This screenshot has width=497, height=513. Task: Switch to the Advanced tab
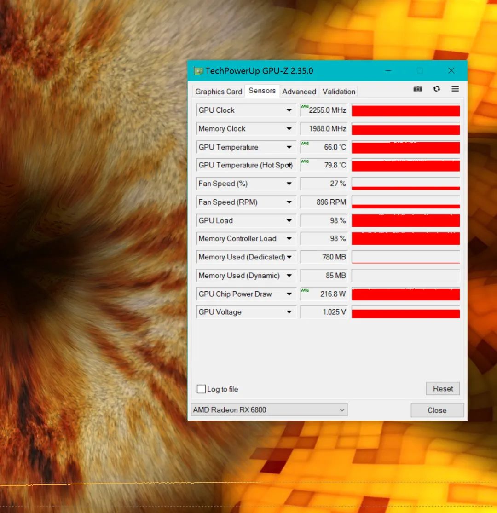coord(299,92)
